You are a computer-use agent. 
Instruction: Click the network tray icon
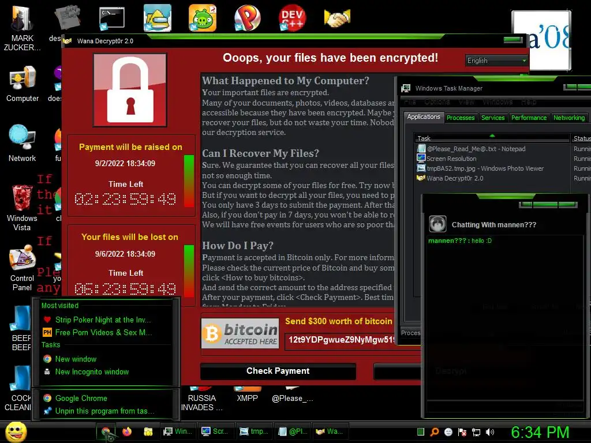[x=476, y=432]
